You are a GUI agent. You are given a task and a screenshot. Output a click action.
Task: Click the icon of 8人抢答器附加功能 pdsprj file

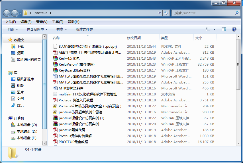click(55, 46)
